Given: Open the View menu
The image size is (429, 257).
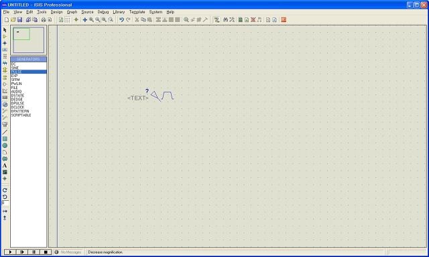Looking at the screenshot, I should (18, 12).
